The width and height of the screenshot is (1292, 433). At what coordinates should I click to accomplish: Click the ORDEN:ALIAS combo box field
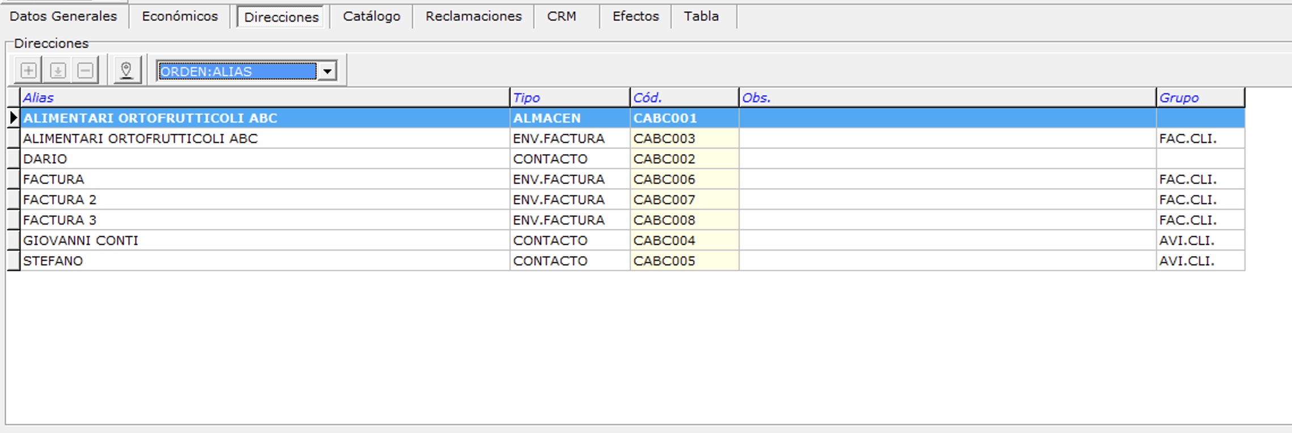tap(237, 71)
